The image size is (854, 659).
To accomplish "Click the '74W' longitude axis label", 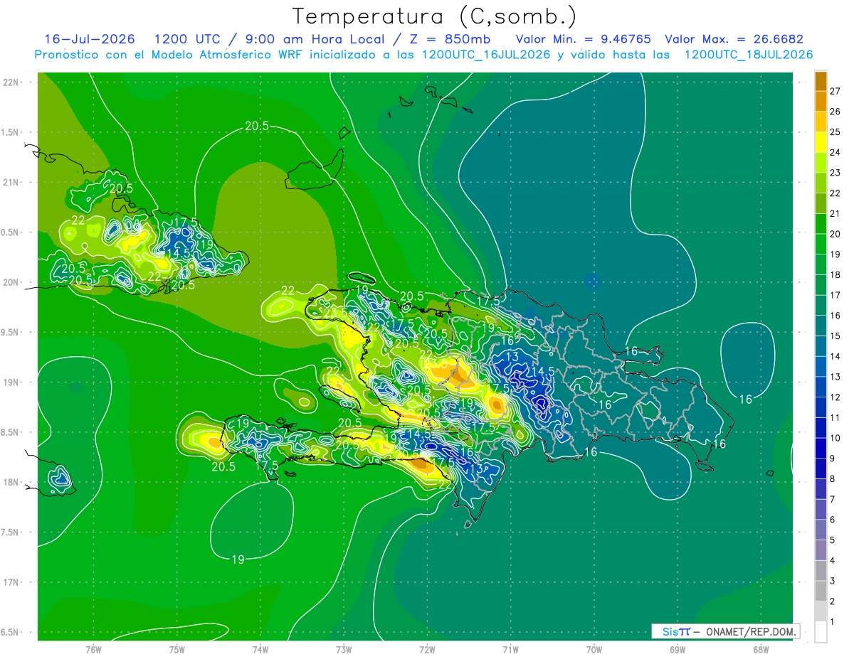I will [x=260, y=650].
